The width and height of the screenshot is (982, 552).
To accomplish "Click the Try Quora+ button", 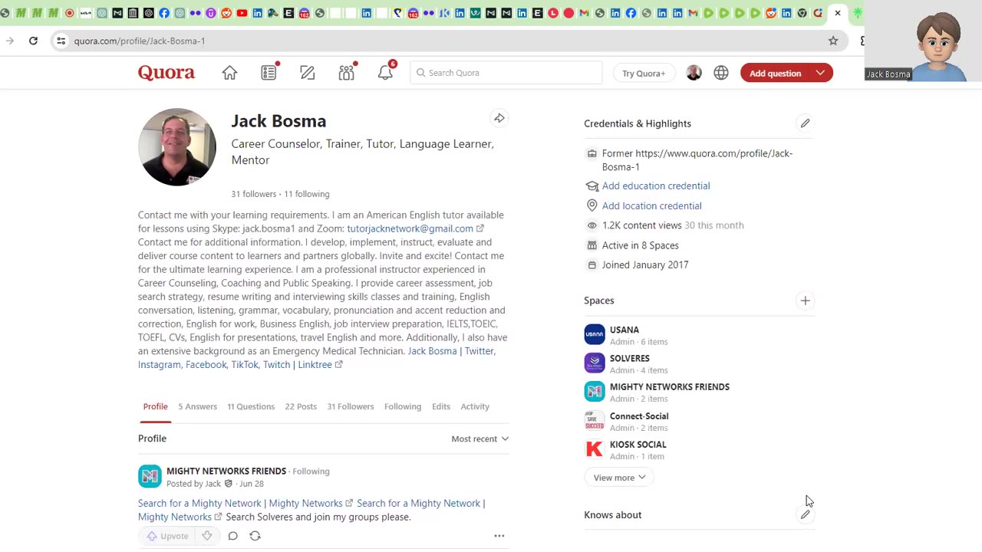I will click(644, 73).
